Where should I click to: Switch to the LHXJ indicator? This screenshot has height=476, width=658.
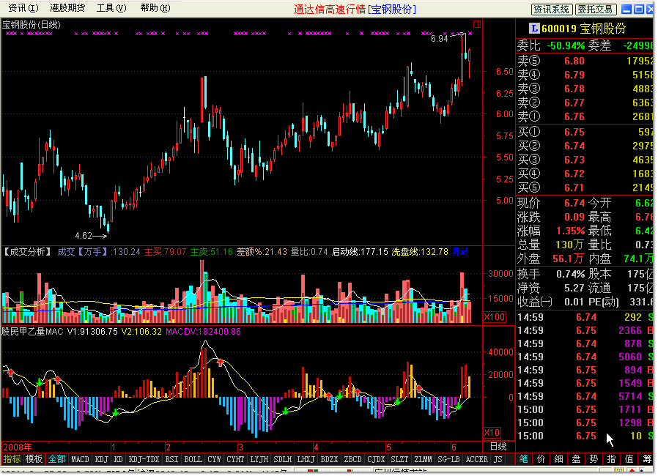[x=306, y=459]
